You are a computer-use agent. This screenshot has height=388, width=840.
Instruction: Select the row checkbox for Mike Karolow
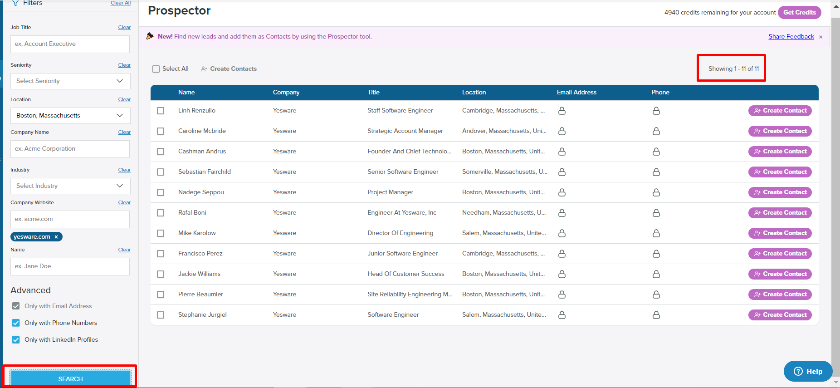[161, 233]
